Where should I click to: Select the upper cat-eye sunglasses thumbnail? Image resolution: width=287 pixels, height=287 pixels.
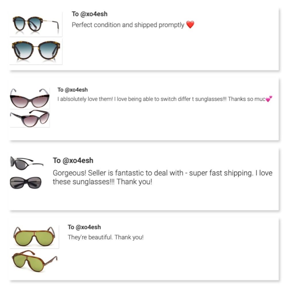[x=30, y=98]
